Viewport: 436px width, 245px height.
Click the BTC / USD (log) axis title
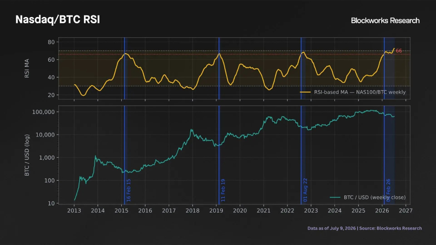pos(27,155)
